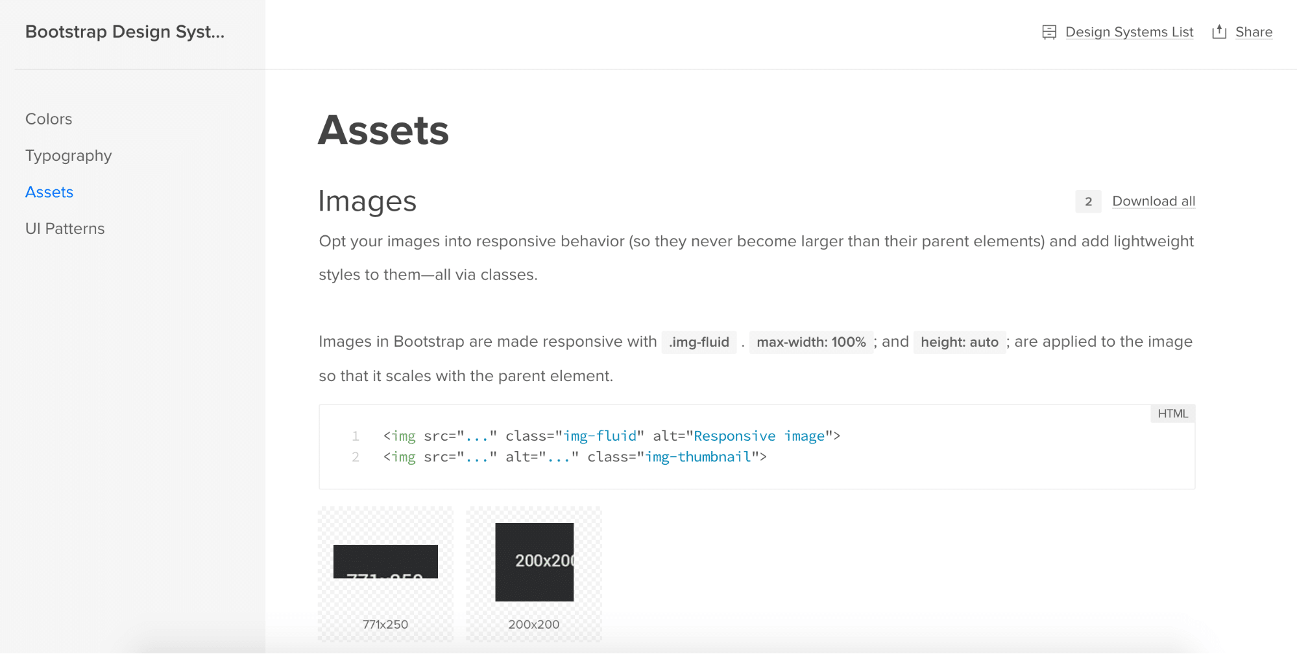Go to the Typography section
1297x654 pixels.
[x=69, y=156]
